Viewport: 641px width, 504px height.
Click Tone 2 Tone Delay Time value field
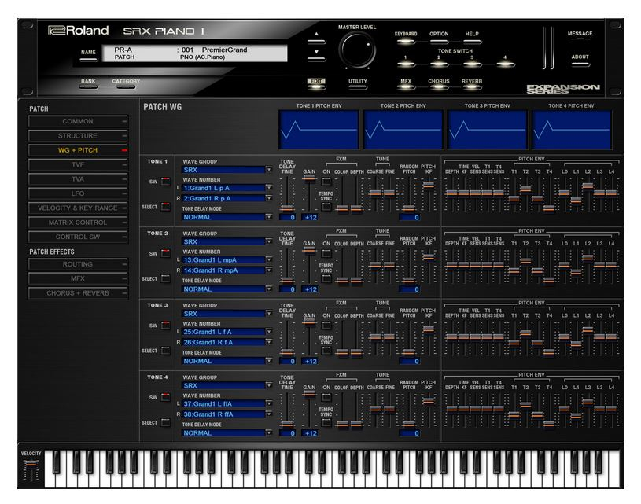(x=287, y=289)
